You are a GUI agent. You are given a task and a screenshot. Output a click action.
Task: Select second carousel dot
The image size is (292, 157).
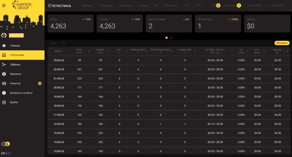(x=171, y=38)
